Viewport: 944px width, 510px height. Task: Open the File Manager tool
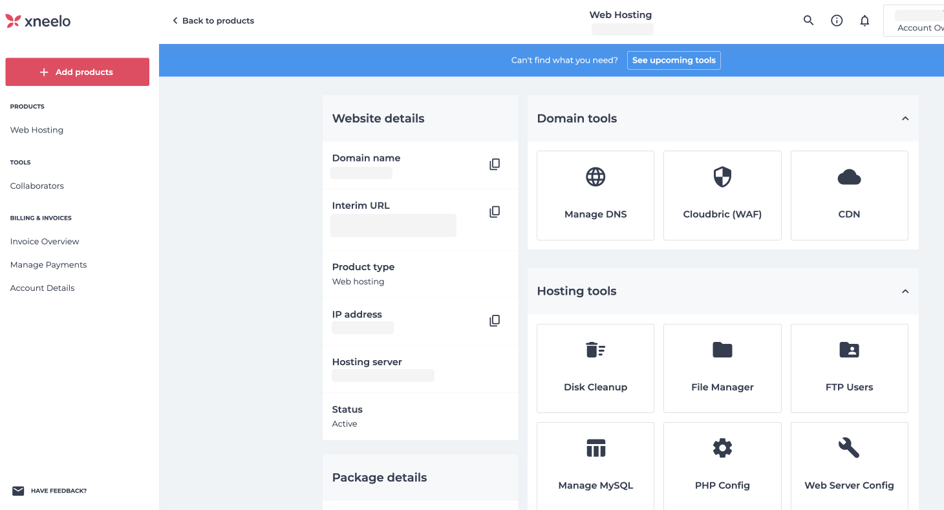tap(722, 368)
